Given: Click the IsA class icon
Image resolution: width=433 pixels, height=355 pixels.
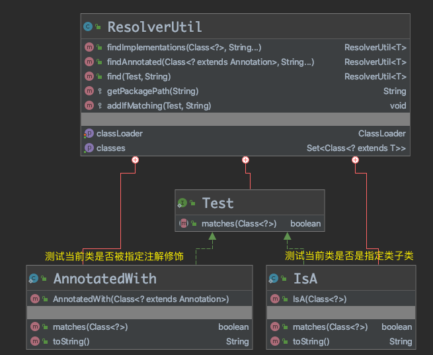Looking at the screenshot, I should point(274,279).
